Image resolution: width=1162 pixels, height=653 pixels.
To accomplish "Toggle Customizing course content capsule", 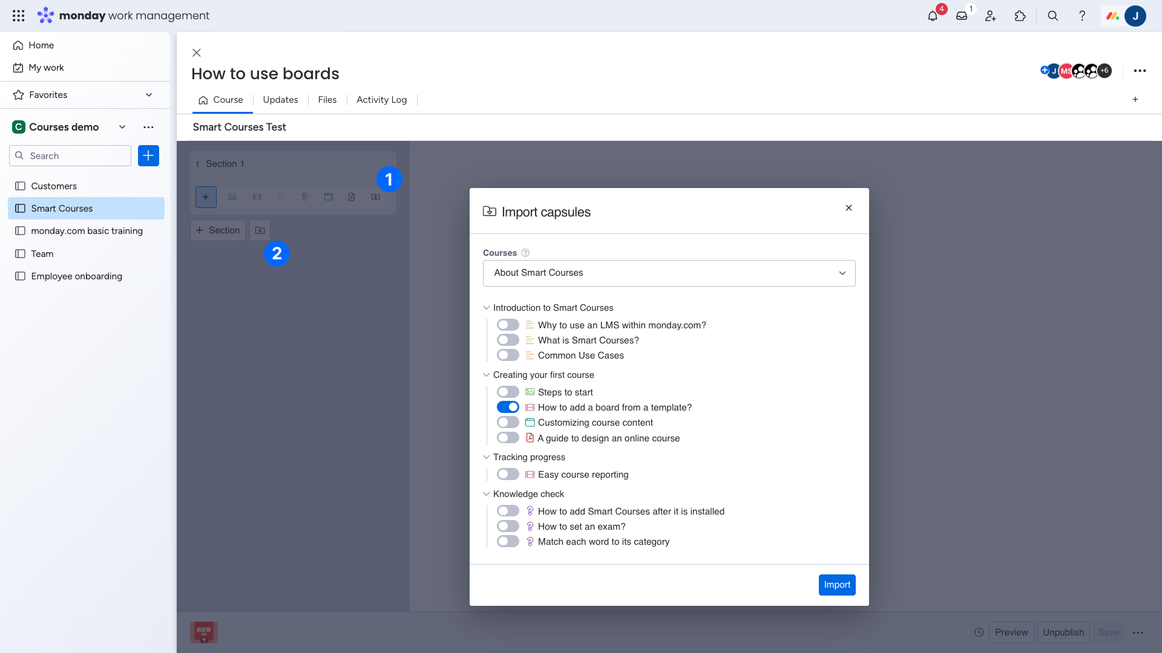I will click(508, 422).
